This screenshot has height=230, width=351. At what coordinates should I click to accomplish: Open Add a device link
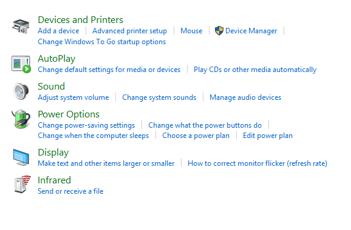(x=58, y=31)
